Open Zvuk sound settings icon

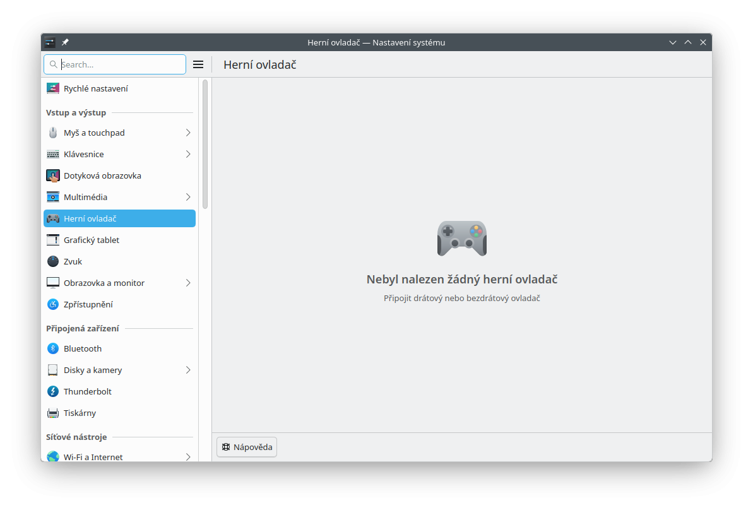point(53,261)
